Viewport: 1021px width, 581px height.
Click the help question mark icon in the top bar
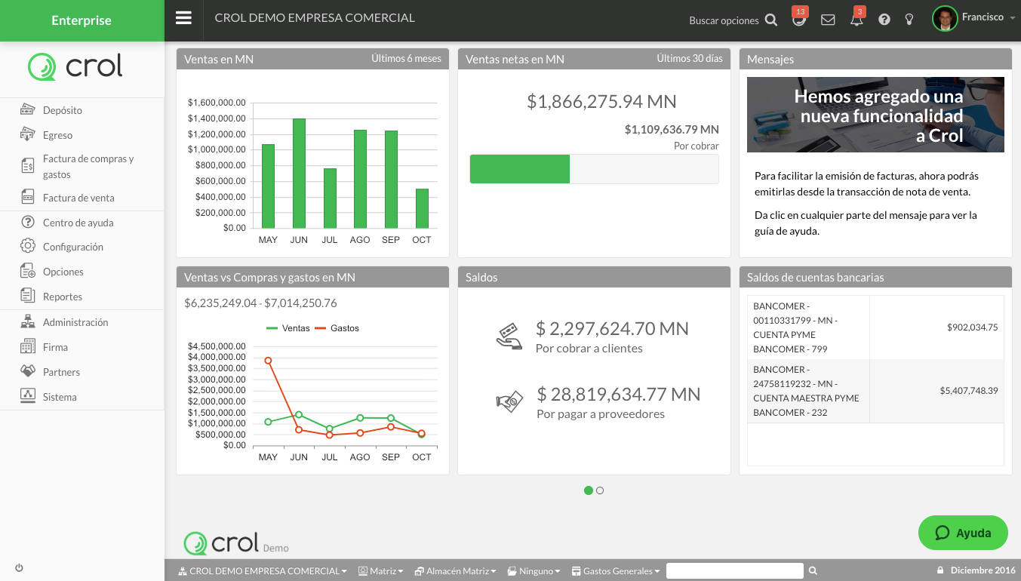[884, 20]
